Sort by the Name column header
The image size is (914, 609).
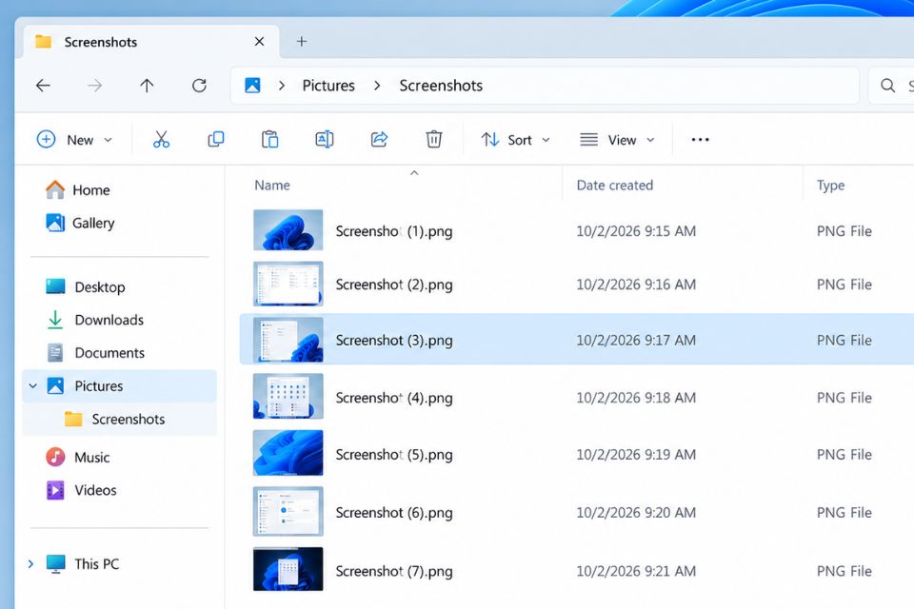coord(271,186)
